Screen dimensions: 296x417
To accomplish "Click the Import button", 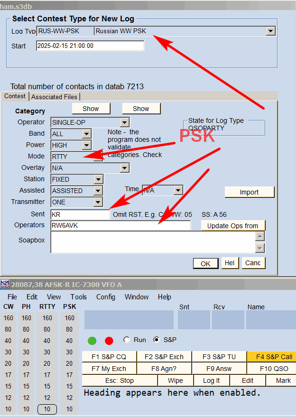I will pyautogui.click(x=249, y=192).
